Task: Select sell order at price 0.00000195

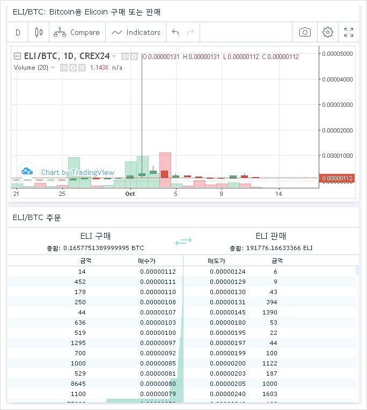Action: (269, 333)
